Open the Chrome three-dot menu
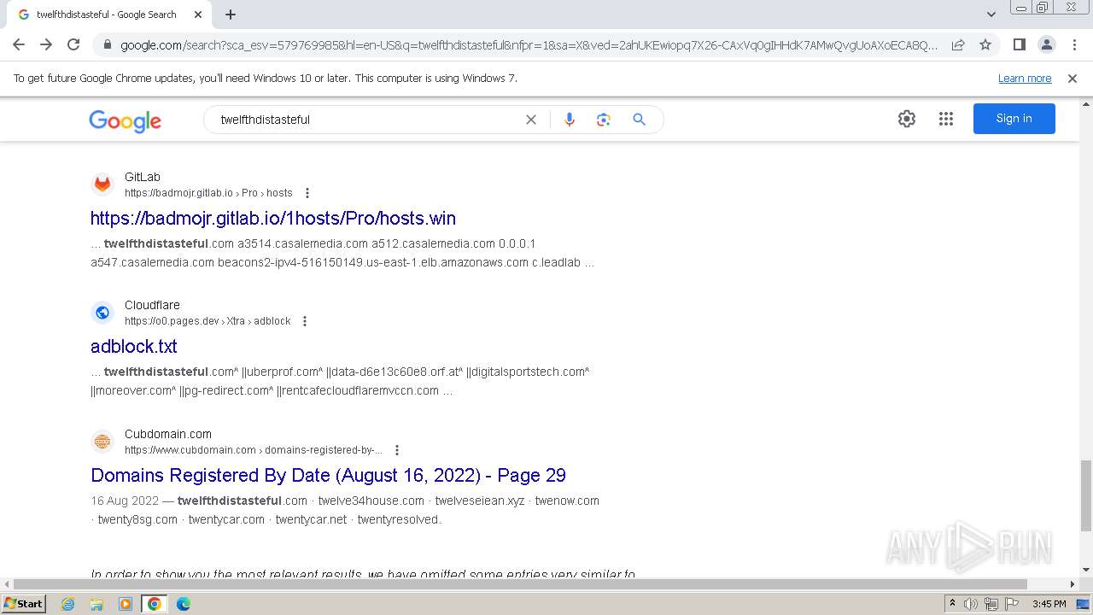The width and height of the screenshot is (1093, 615). tap(1074, 44)
